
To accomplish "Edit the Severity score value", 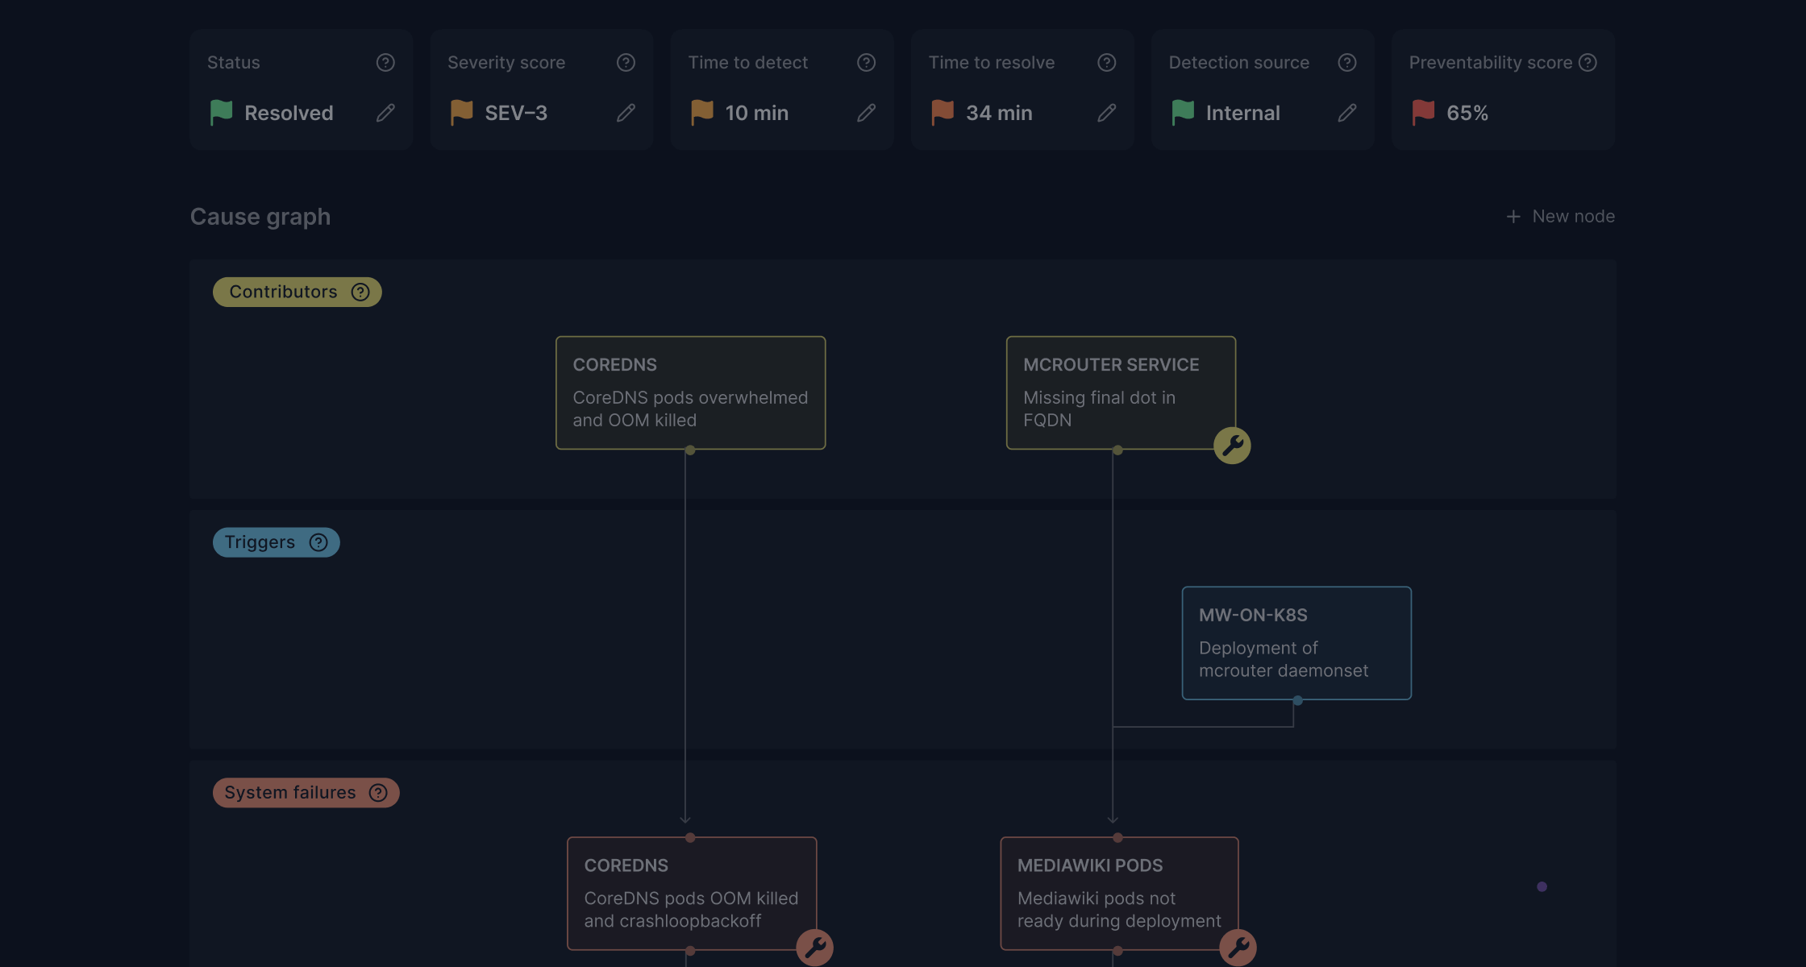I will [626, 113].
